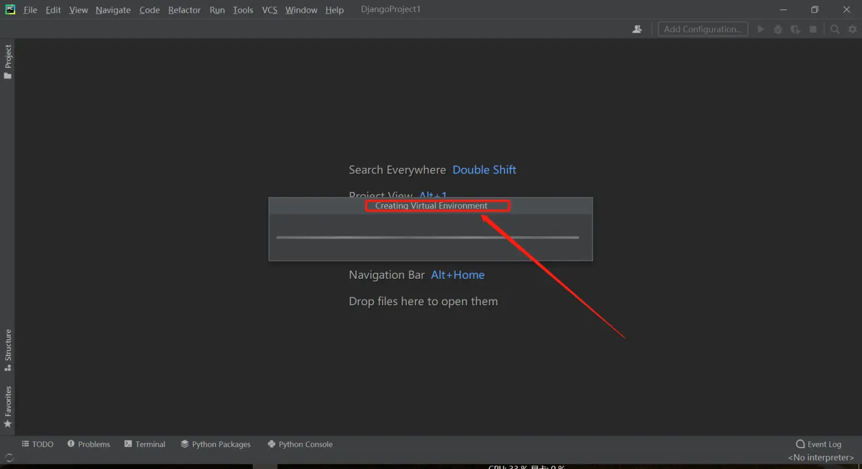Click the background tasks spinner in status bar

coord(9,458)
